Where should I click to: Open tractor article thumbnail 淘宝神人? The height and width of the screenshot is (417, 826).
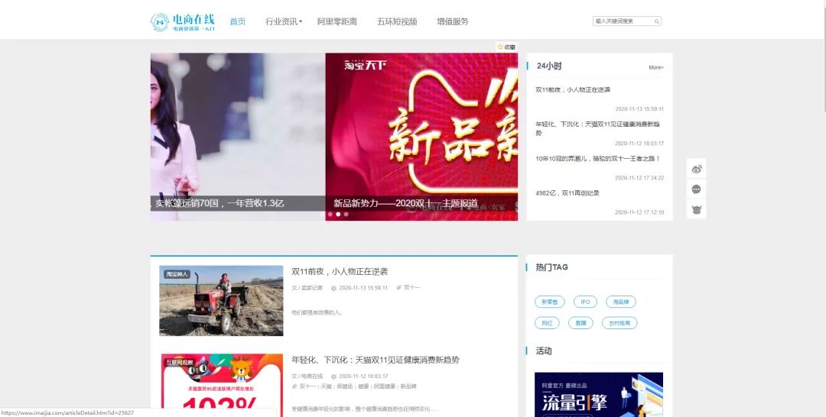(x=221, y=300)
